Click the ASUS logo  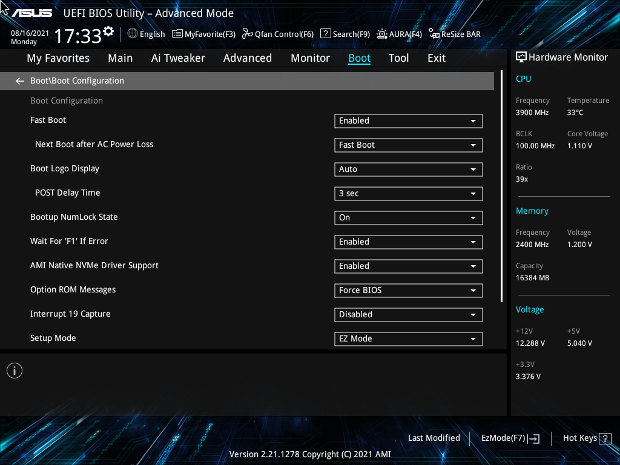31,13
